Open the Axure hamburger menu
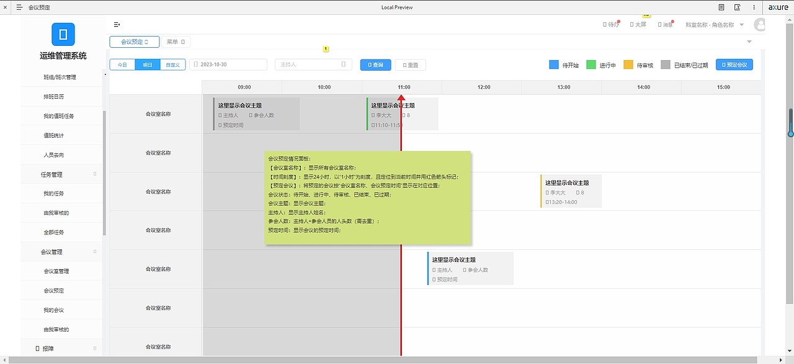794x364 pixels. 19,7
